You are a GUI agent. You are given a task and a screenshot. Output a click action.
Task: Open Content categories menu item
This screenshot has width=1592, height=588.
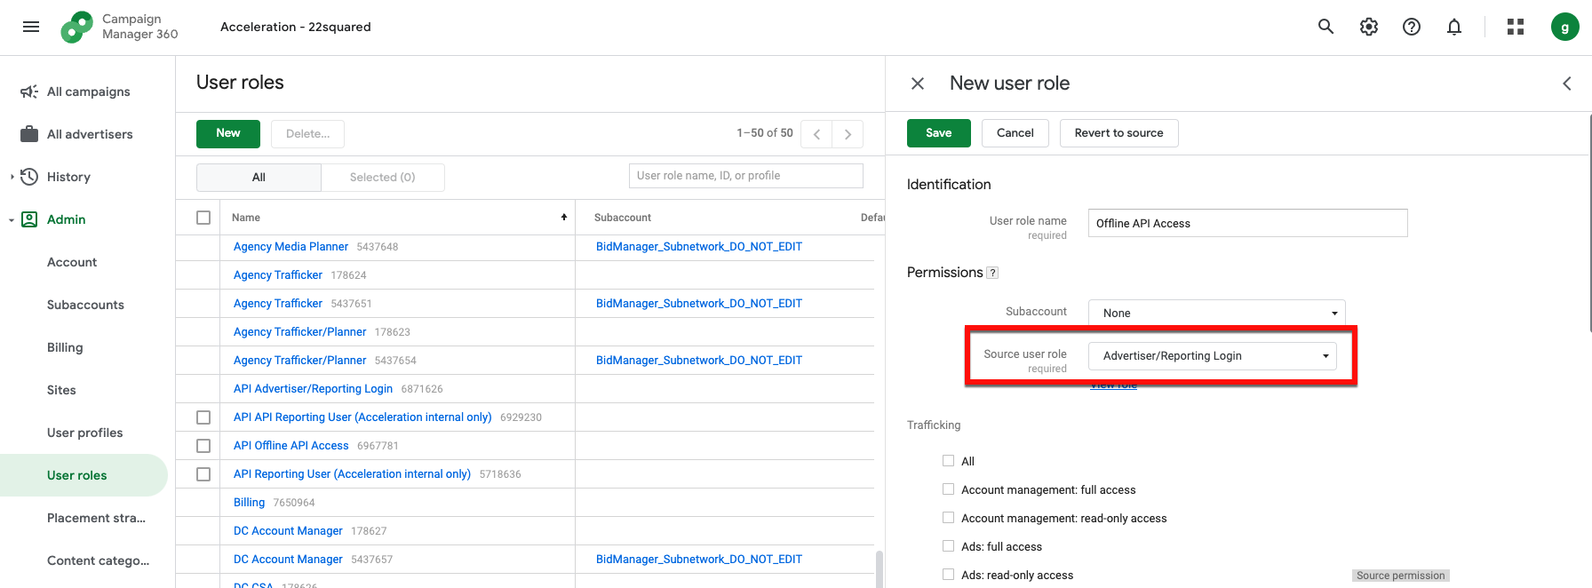[98, 560]
